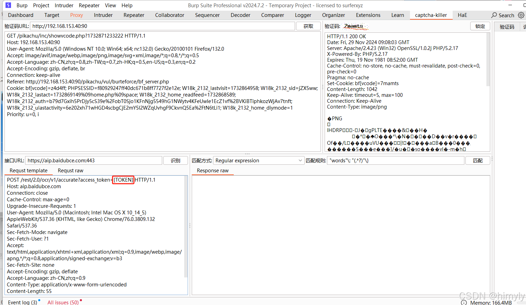
Task: Switch to the Dashboard tab
Action: pos(21,15)
